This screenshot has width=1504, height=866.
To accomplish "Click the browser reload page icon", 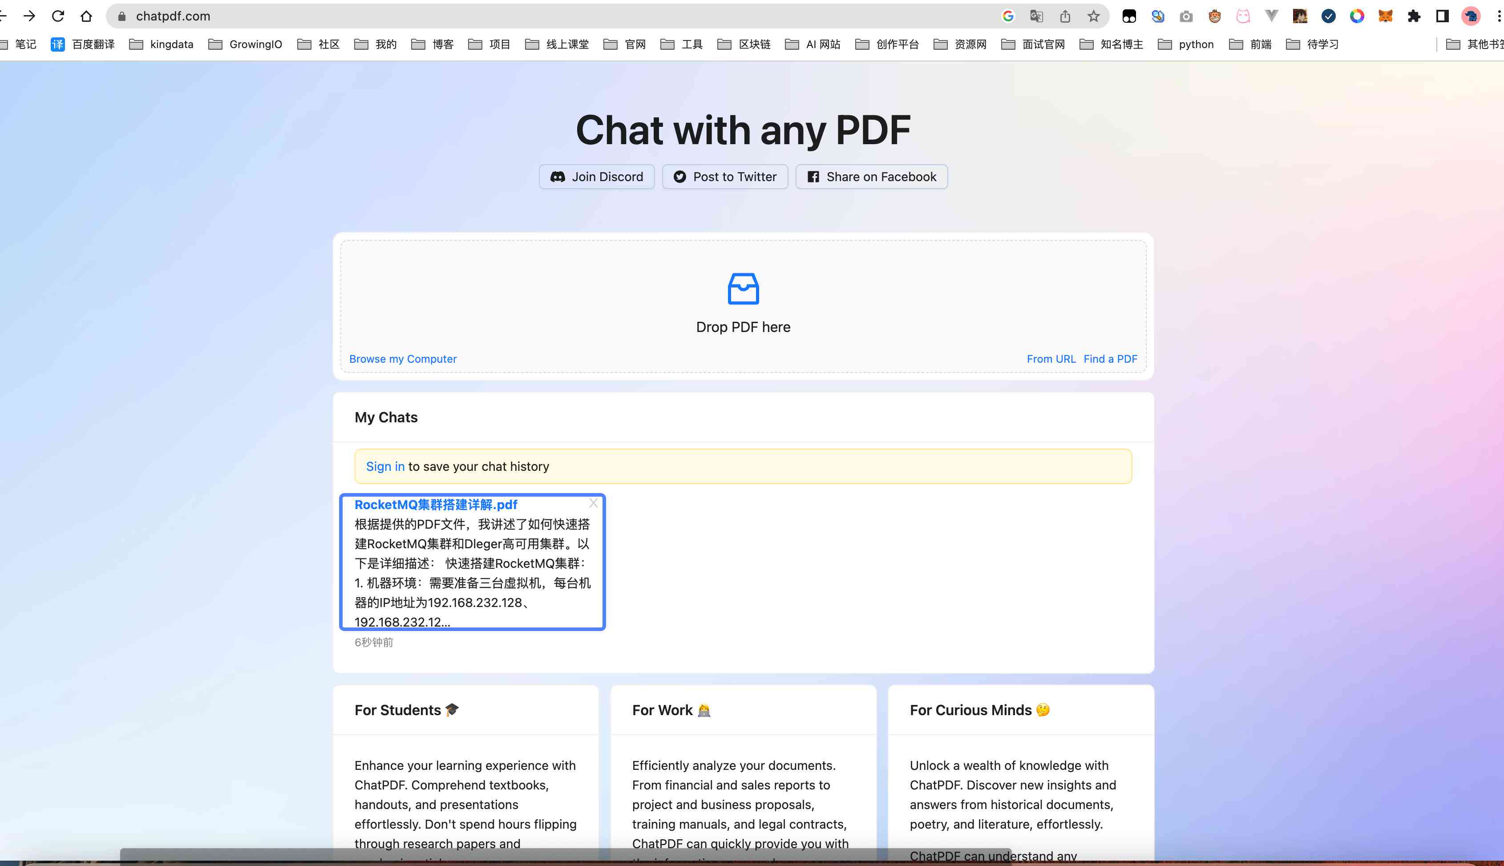I will (58, 16).
